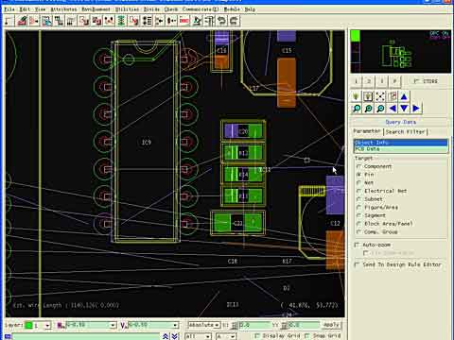Screen dimensions: 454x340
Task: Open the View menu
Action: point(40,9)
